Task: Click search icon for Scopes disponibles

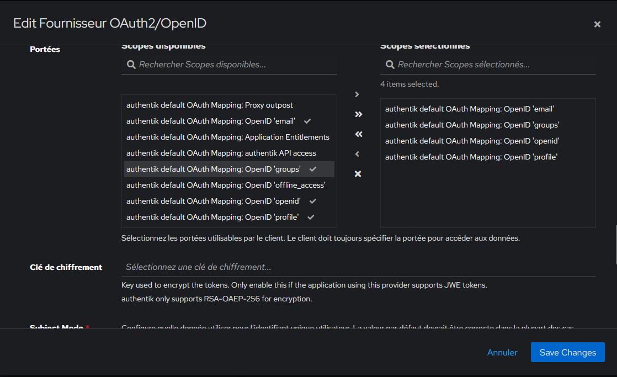Action: (x=131, y=65)
